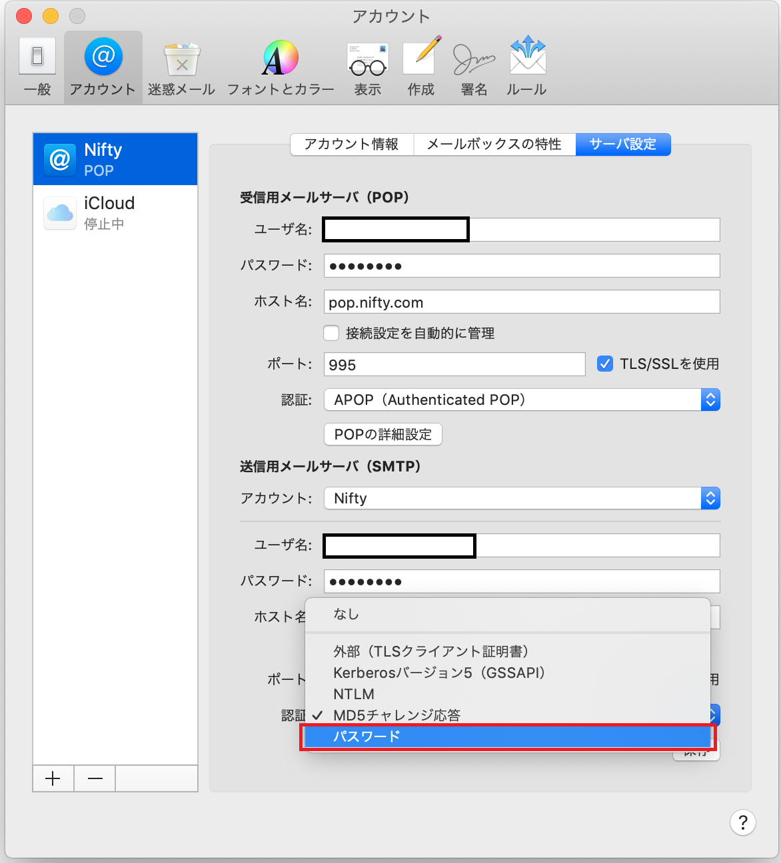Click the POP ユーザ名 input field
The width and height of the screenshot is (781, 863).
522,230
